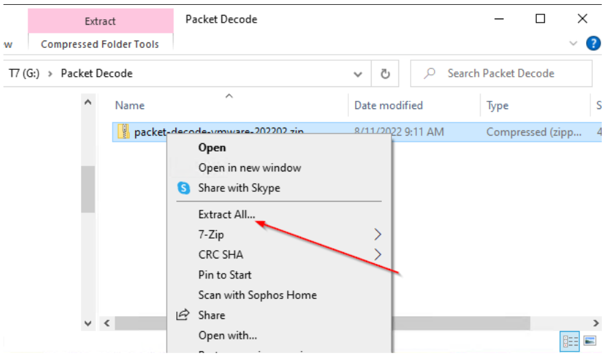Expand the ribbon with chevron arrow

pyautogui.click(x=574, y=44)
